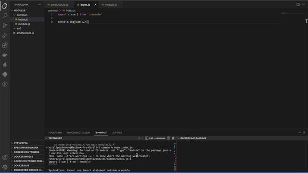
Task: Close the index.js editor tab
Action: coord(95,5)
